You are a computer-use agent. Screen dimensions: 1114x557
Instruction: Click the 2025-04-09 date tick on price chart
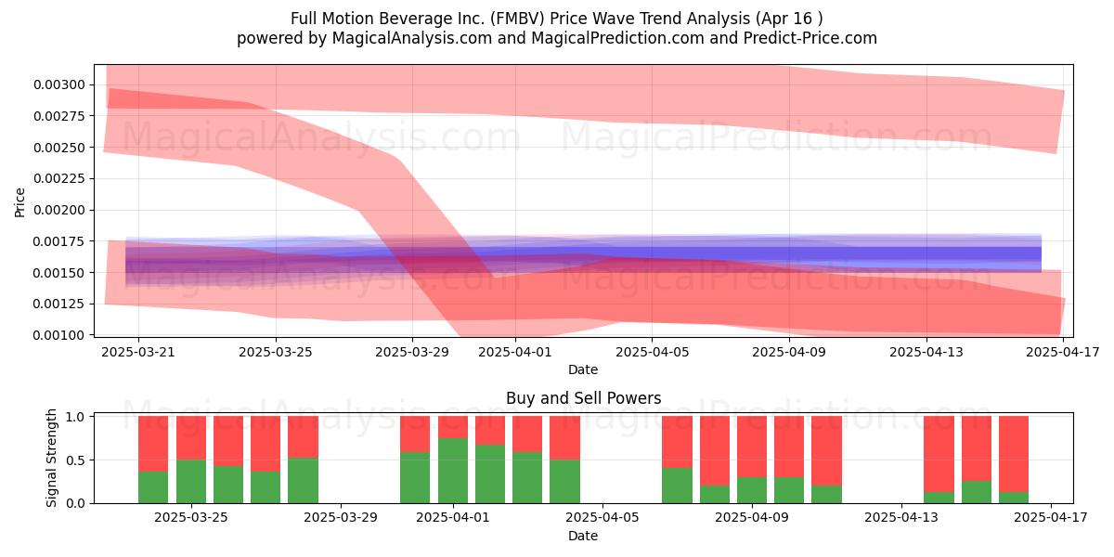[789, 352]
